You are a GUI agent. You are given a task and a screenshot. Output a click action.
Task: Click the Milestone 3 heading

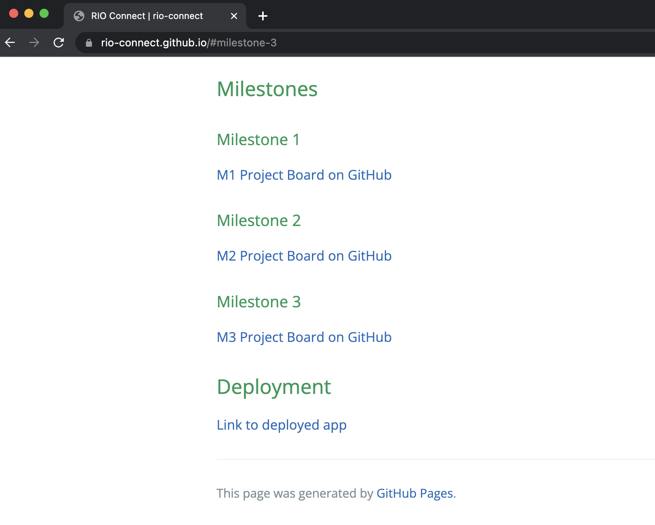pos(259,302)
